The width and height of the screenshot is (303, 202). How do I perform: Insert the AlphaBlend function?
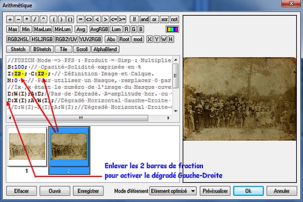[x=105, y=49]
